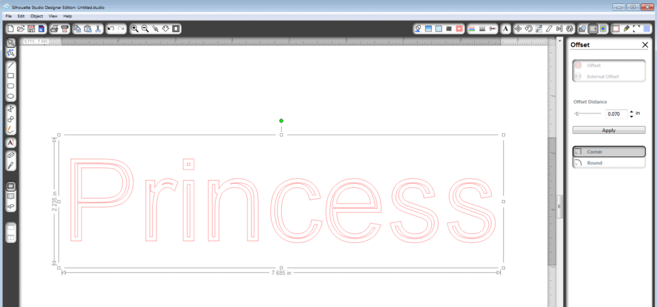The height and width of the screenshot is (307, 657).
Task: Click the Apply button
Action: pyautogui.click(x=608, y=130)
